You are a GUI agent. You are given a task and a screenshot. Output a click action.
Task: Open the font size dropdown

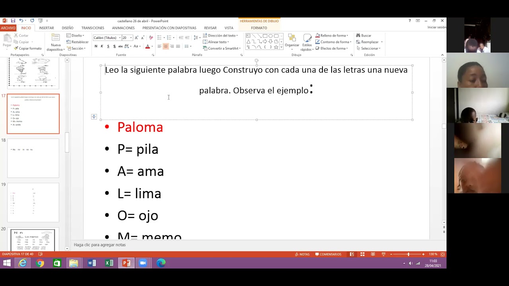tap(131, 38)
